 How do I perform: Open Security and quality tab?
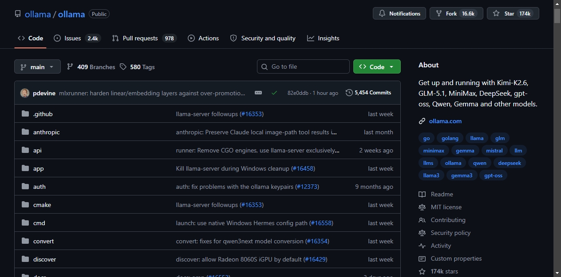point(263,38)
